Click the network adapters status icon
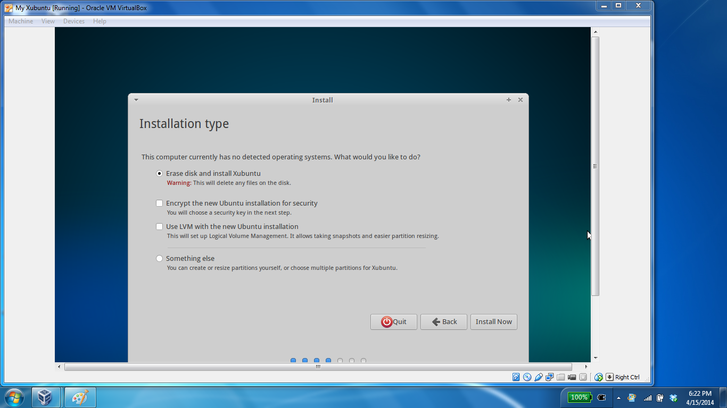Viewport: 727px width, 408px height. coord(549,377)
